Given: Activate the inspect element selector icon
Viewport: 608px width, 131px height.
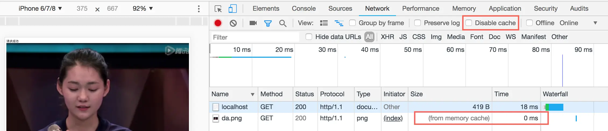Looking at the screenshot, I should [x=218, y=9].
